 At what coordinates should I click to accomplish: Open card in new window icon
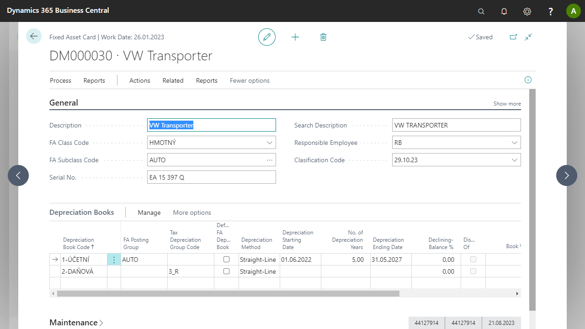pyautogui.click(x=513, y=37)
